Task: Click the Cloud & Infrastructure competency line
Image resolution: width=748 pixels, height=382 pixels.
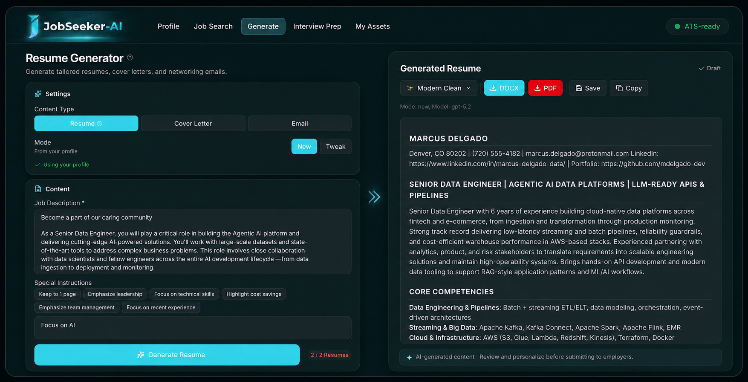Action: (542, 338)
